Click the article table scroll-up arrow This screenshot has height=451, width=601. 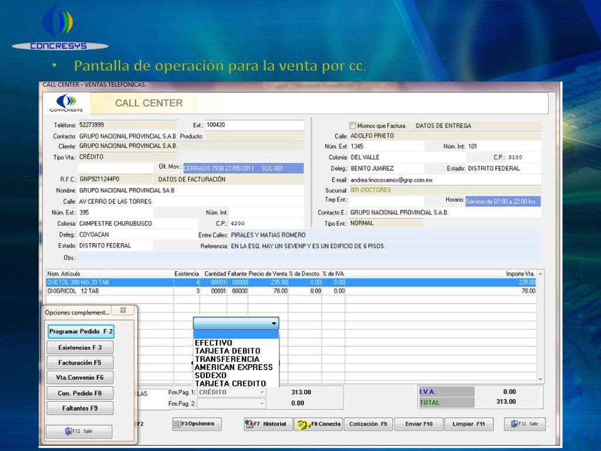click(x=540, y=274)
